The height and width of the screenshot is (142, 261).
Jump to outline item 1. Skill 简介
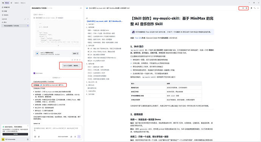pyautogui.click(x=90, y=24)
